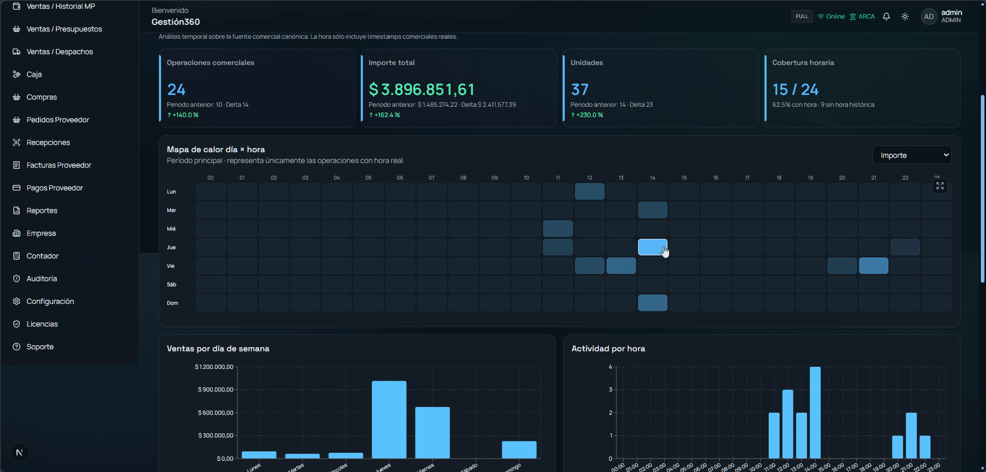Click the FULL badge button
986x472 pixels.
802,17
